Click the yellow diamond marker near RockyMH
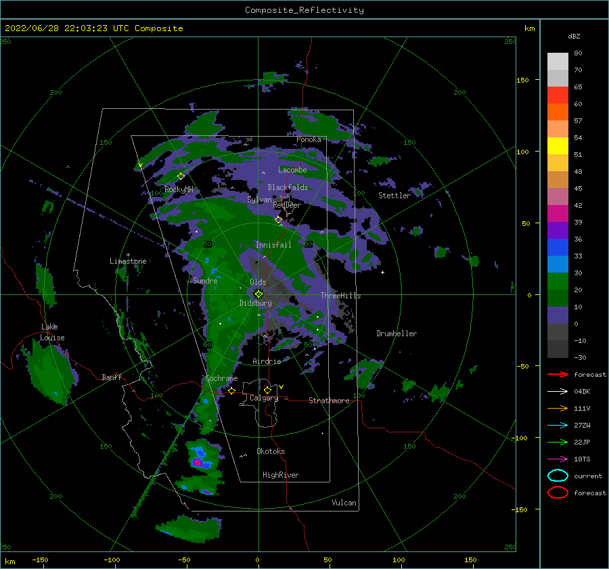Viewport: 609px width, 569px height. click(181, 177)
